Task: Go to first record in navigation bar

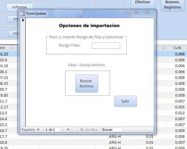Action: click(x=38, y=130)
